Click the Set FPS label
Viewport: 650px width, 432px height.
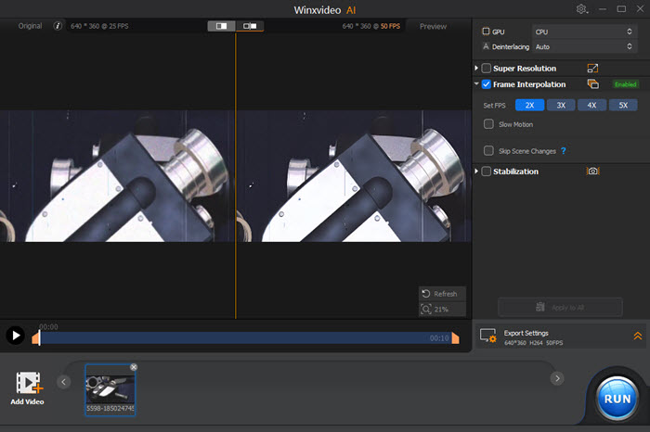click(x=494, y=106)
